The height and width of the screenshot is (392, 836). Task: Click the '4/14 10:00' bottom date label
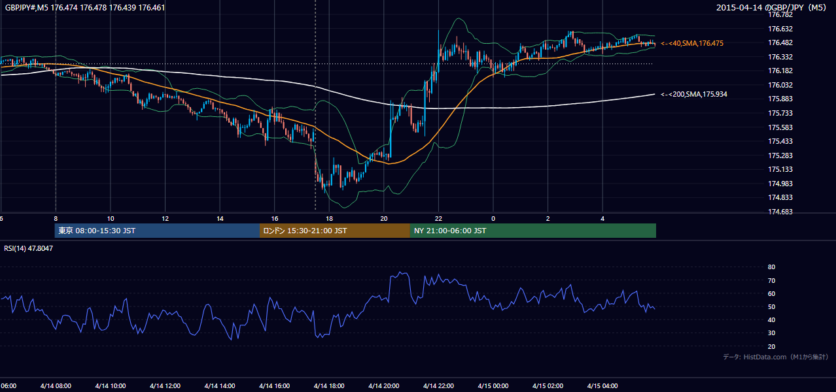click(x=111, y=386)
